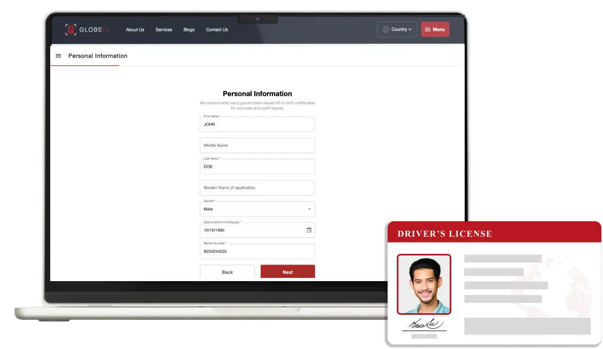The height and width of the screenshot is (349, 603).
Task: Focus the Middle Name input field
Action: pyautogui.click(x=257, y=145)
